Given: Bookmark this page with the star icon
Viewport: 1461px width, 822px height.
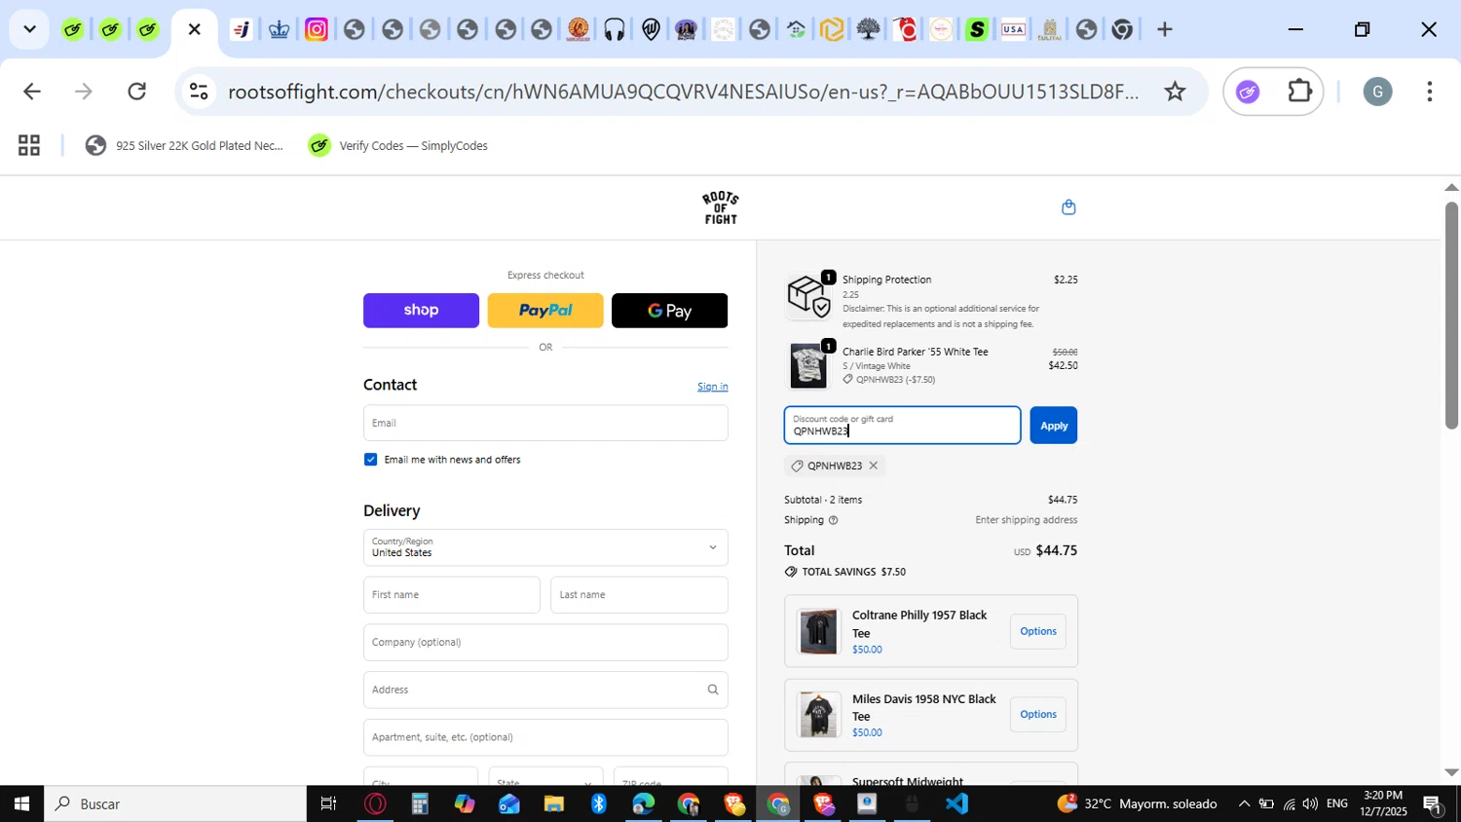Looking at the screenshot, I should (1176, 92).
